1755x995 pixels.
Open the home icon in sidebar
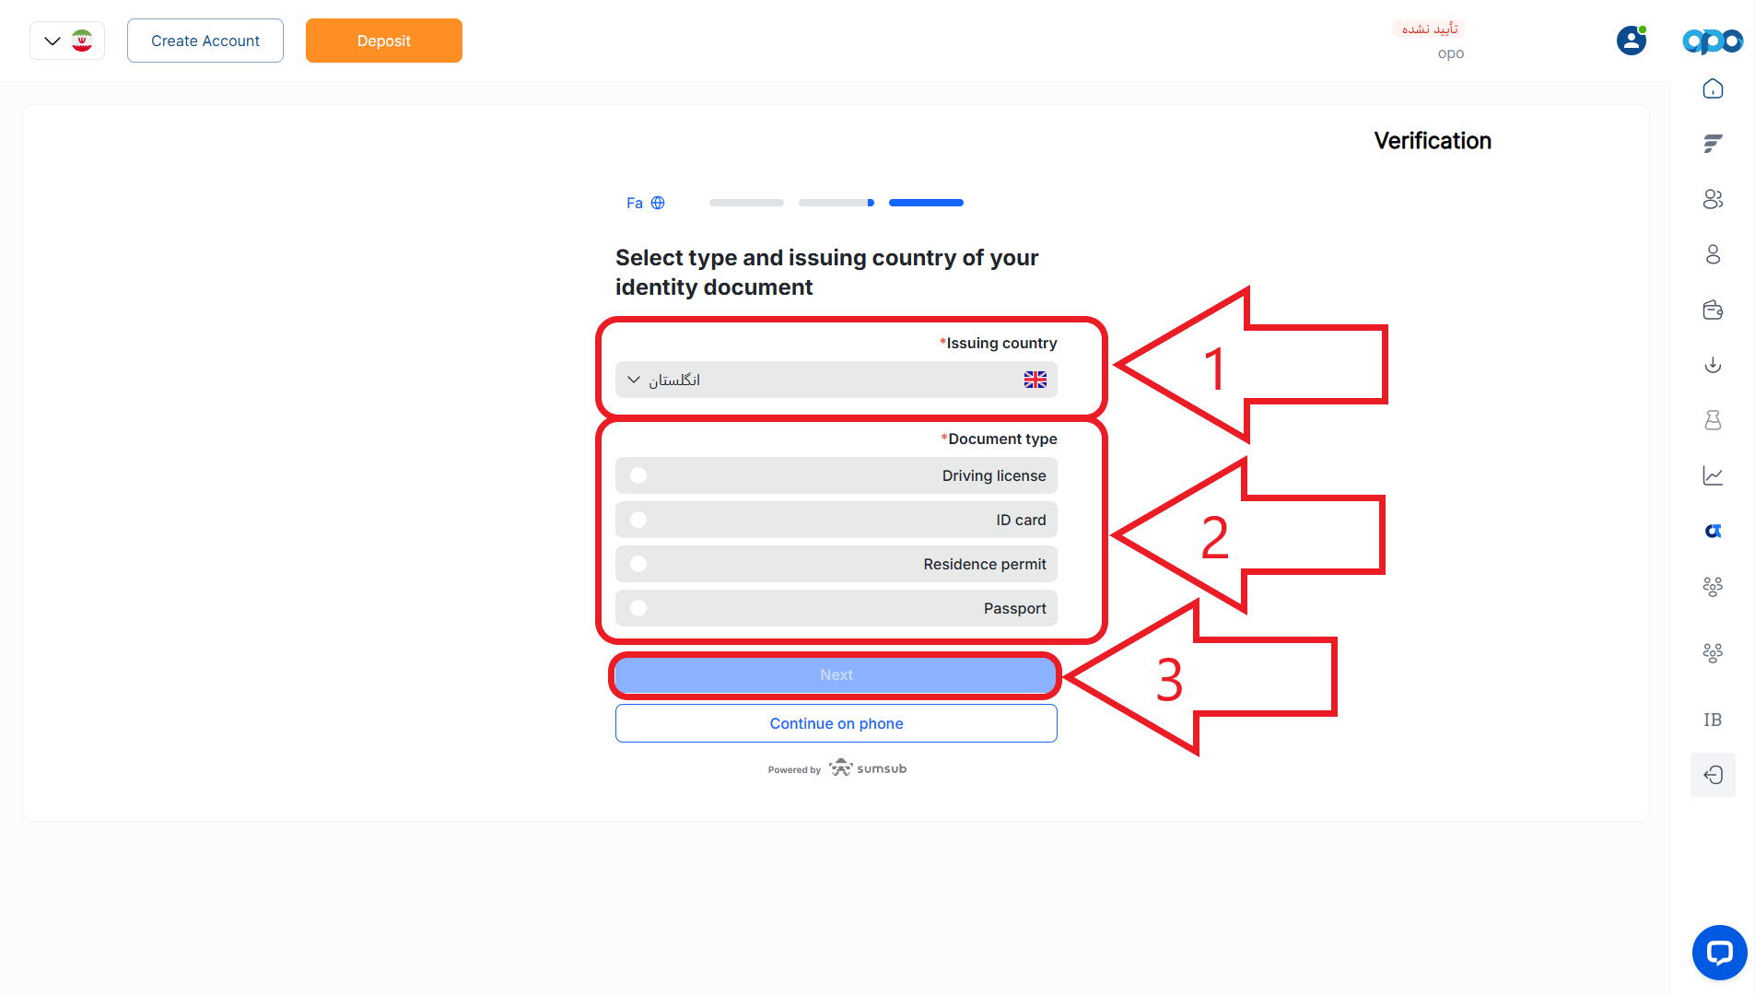pyautogui.click(x=1713, y=88)
